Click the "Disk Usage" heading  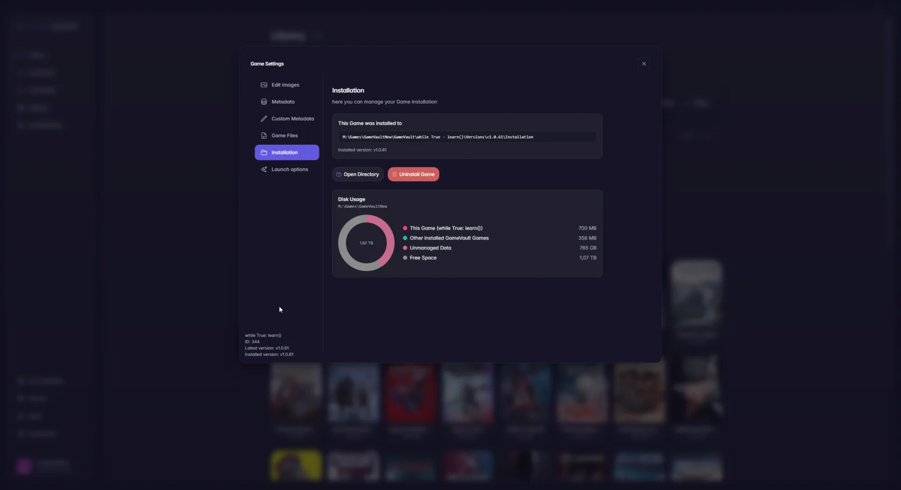click(x=351, y=199)
